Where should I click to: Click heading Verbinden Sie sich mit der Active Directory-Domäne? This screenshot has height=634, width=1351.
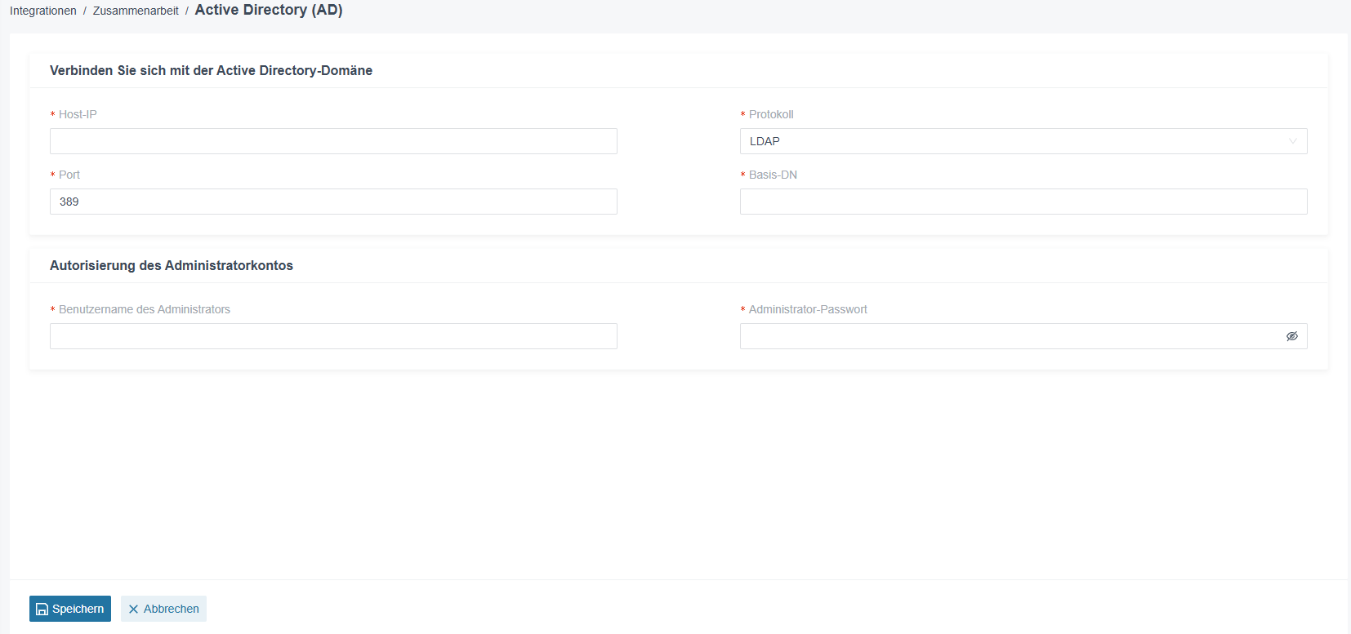[211, 70]
